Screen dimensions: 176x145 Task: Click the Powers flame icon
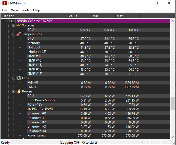(19, 91)
